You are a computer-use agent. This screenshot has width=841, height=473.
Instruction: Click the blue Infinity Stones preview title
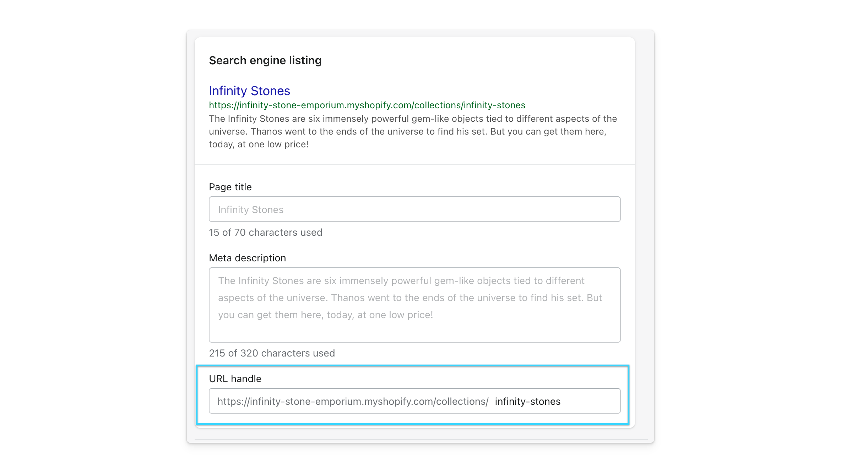tap(249, 91)
